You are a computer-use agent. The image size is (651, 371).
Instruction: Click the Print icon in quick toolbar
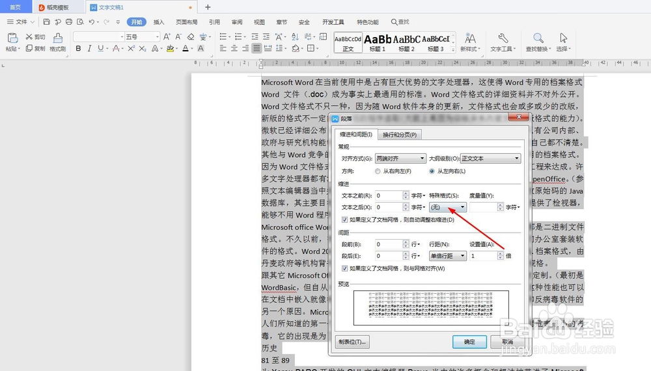tap(69, 21)
